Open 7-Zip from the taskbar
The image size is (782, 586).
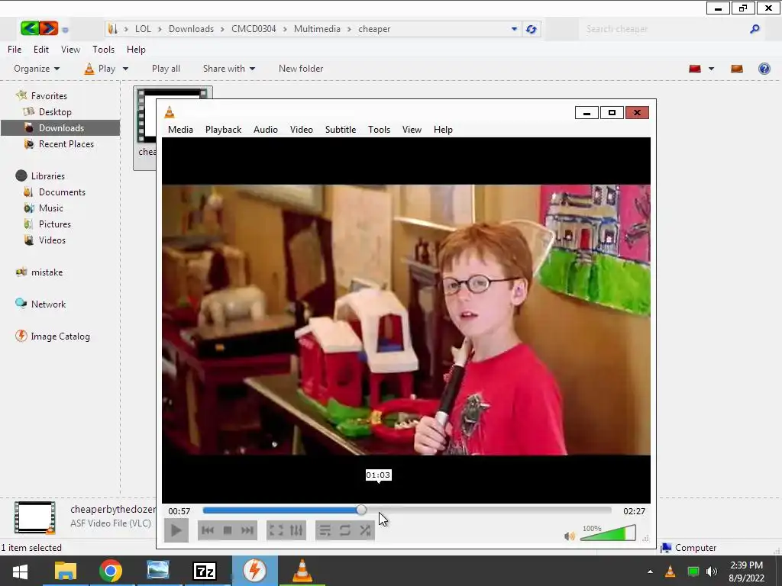(x=205, y=571)
